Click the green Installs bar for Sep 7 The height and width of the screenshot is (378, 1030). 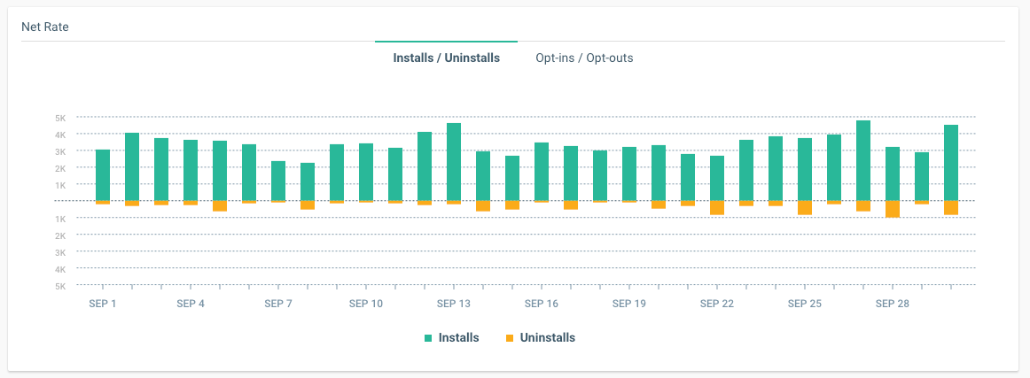pos(278,181)
